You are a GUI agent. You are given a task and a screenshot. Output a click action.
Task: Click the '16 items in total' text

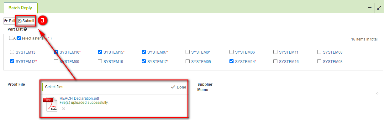(x=364, y=39)
